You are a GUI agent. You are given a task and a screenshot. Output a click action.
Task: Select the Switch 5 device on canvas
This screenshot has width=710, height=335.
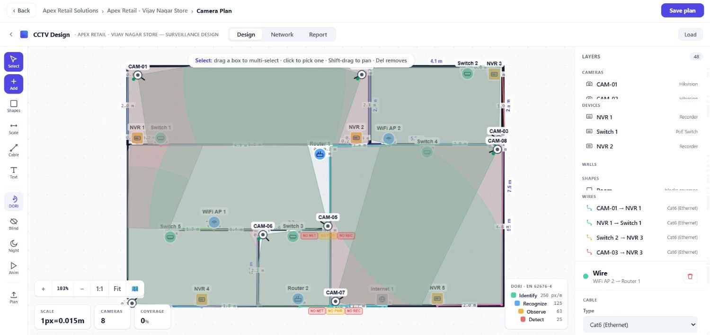[x=170, y=237]
